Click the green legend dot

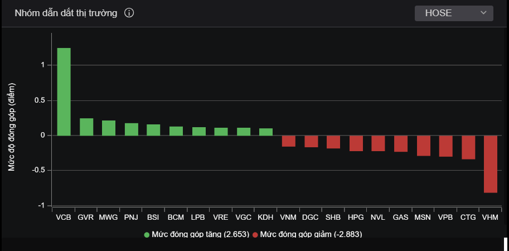coord(147,235)
